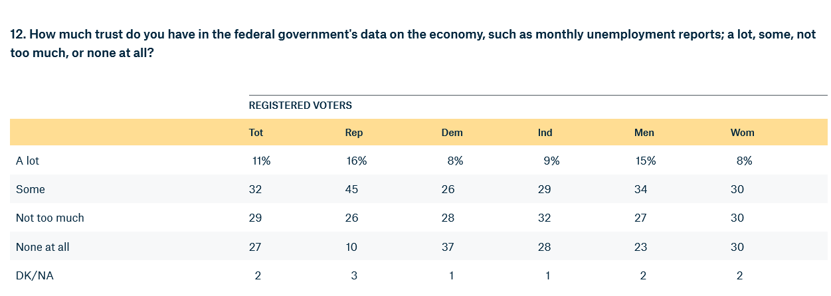Click the 15% value under Men
This screenshot has height=296, width=831.
[x=645, y=161]
